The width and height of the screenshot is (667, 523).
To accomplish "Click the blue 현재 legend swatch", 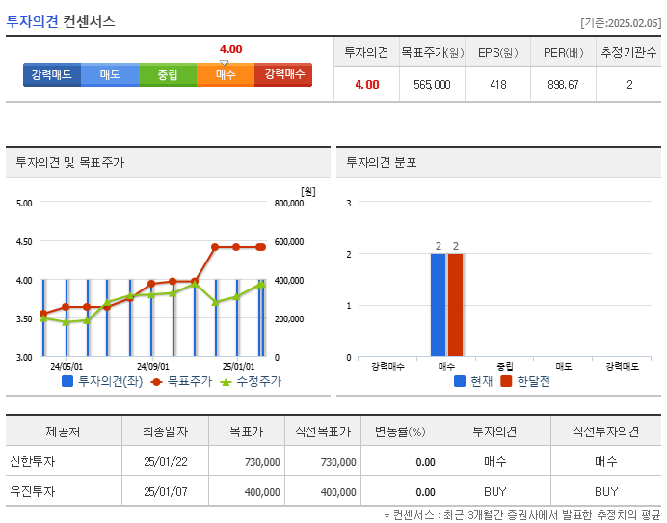I will (460, 381).
